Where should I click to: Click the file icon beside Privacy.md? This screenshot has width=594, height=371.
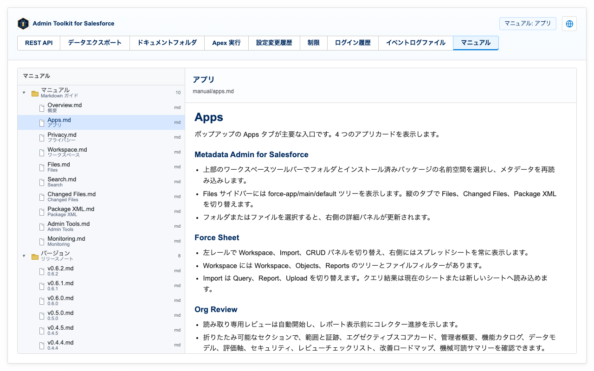[x=42, y=138]
